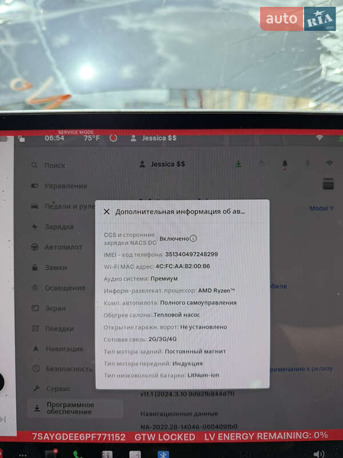Click the Премиум audio system value

164,279
